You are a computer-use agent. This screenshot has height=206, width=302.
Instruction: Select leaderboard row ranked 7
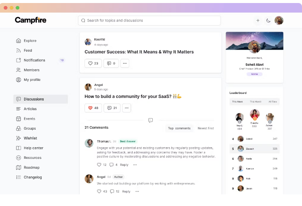pyautogui.click(x=254, y=169)
